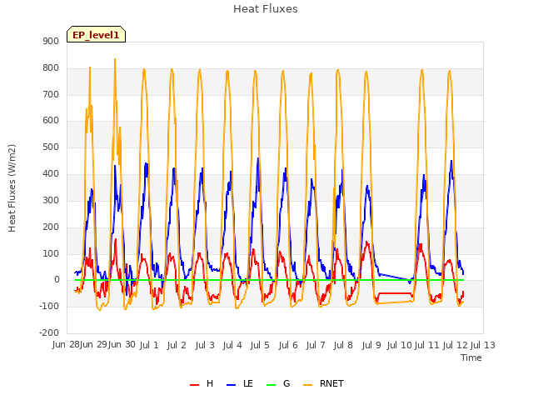This screenshot has height=400, width=533.
Task: Toggle the G series legend entry
Action: pyautogui.click(x=278, y=383)
